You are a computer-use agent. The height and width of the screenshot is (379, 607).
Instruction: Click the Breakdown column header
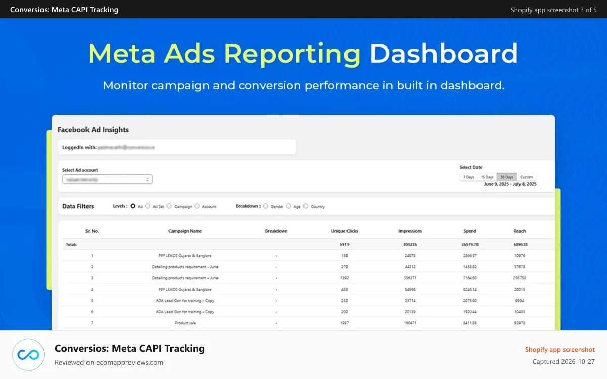276,231
